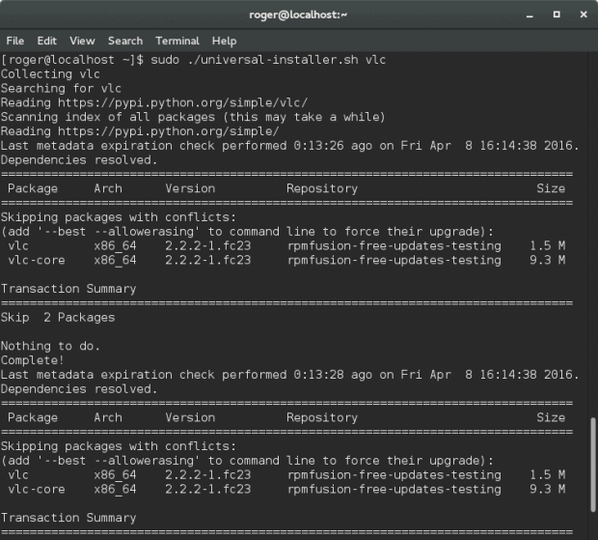The width and height of the screenshot is (598, 540).
Task: Open the File menu
Action: click(14, 42)
